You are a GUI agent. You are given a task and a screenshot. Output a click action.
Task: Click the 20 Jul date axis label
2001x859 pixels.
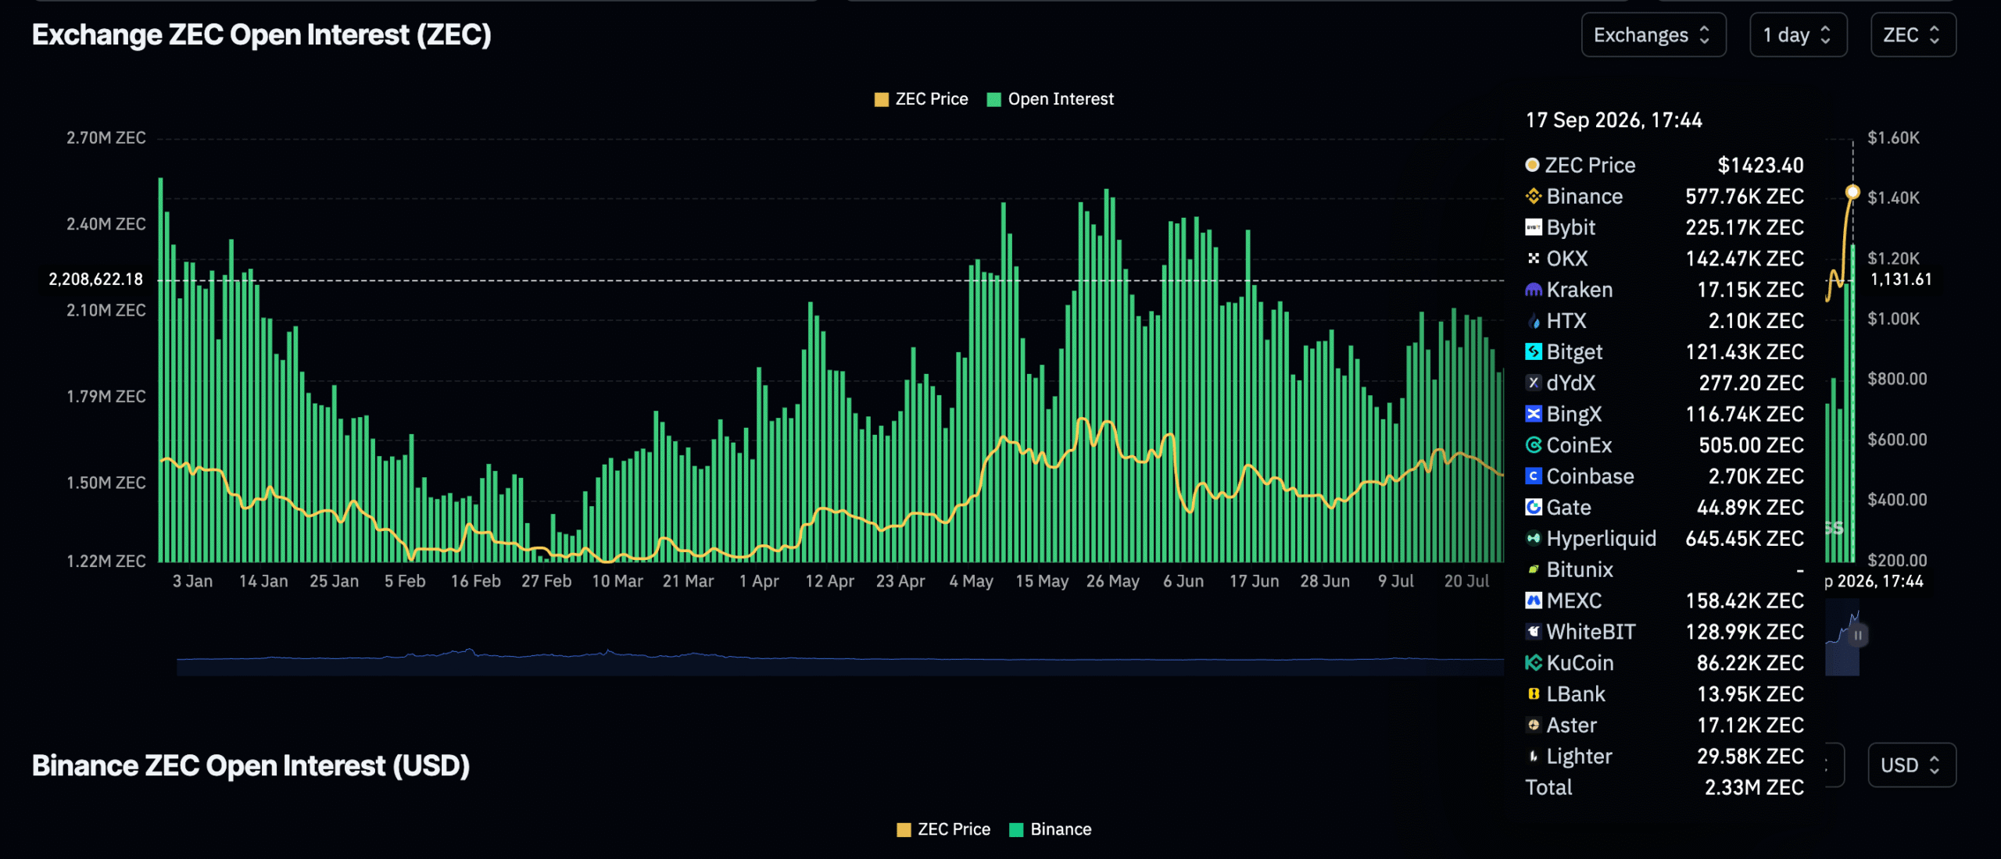point(1466,581)
